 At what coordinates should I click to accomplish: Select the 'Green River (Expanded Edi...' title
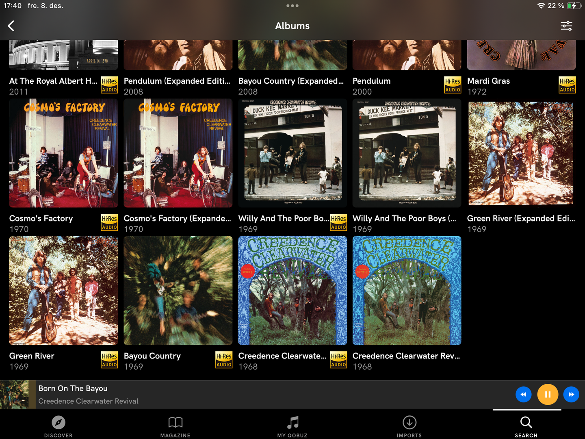point(521,218)
